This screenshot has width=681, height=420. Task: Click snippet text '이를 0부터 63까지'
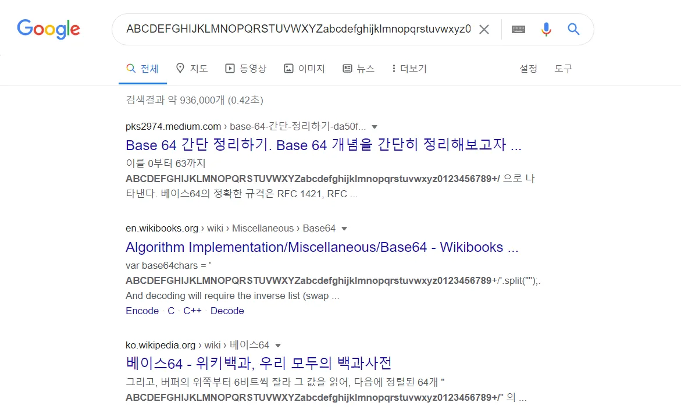pyautogui.click(x=166, y=163)
